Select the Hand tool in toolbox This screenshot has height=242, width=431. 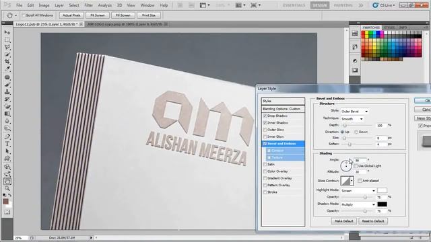tap(7, 182)
